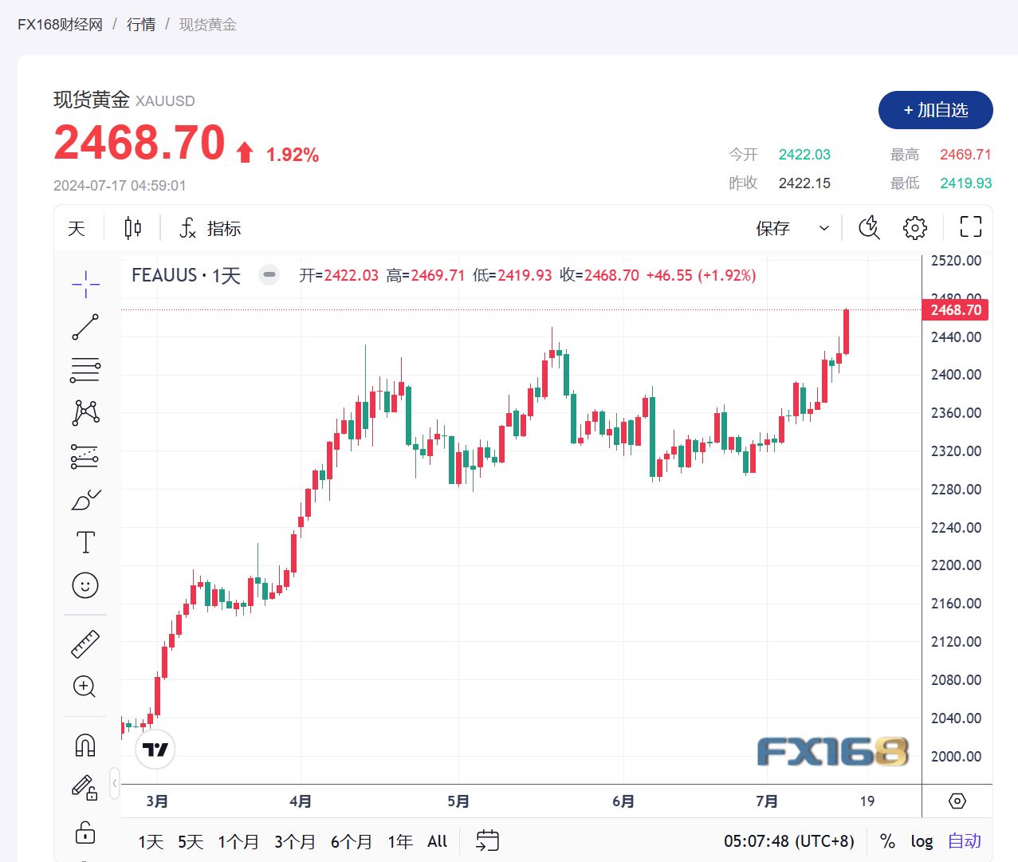Click the zoom in tool
The image size is (1018, 862).
(85, 687)
